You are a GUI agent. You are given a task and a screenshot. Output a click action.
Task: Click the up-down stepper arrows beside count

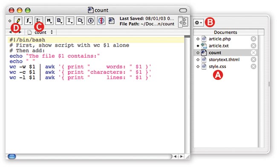(x=52, y=32)
